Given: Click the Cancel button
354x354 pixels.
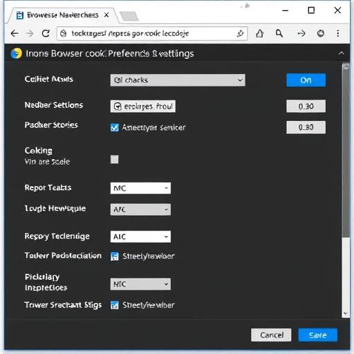Looking at the screenshot, I should tap(271, 335).
